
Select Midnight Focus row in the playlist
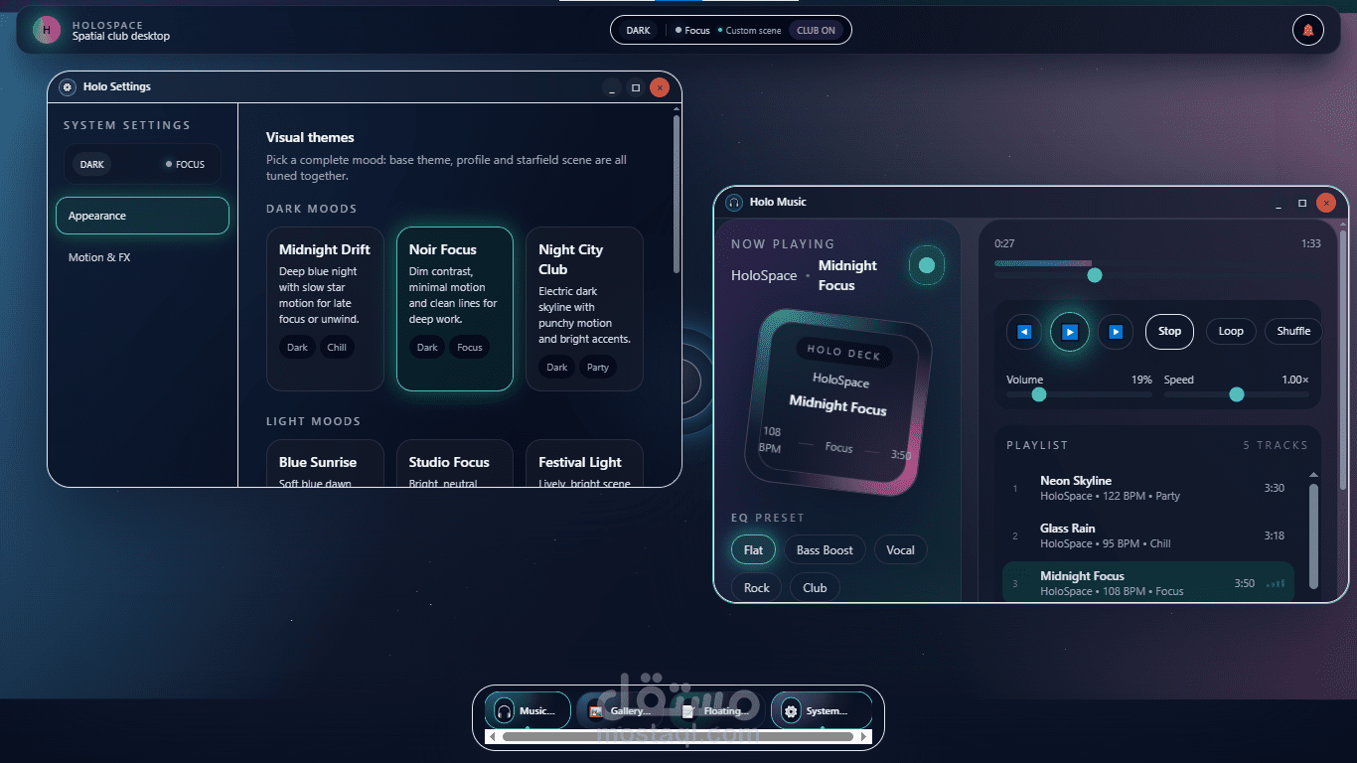1148,583
